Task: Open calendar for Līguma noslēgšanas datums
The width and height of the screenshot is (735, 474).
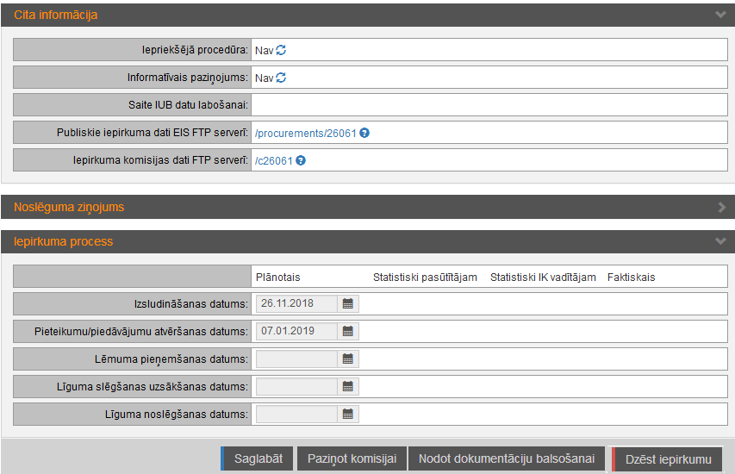Action: click(348, 414)
